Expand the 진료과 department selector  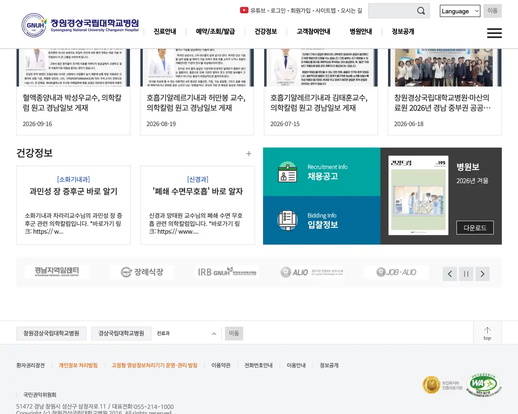(187, 334)
